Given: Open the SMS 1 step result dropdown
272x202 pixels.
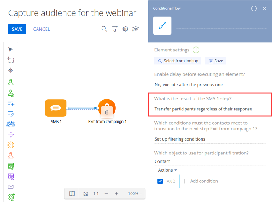Looking at the screenshot, I should tap(209, 109).
